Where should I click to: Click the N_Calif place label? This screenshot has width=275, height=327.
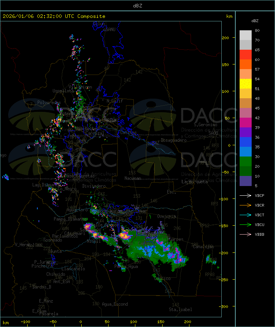click(x=115, y=101)
